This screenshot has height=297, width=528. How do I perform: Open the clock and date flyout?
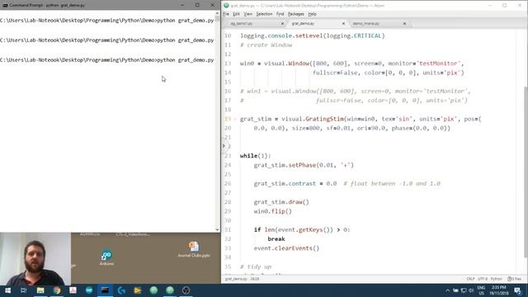pyautogui.click(x=498, y=290)
